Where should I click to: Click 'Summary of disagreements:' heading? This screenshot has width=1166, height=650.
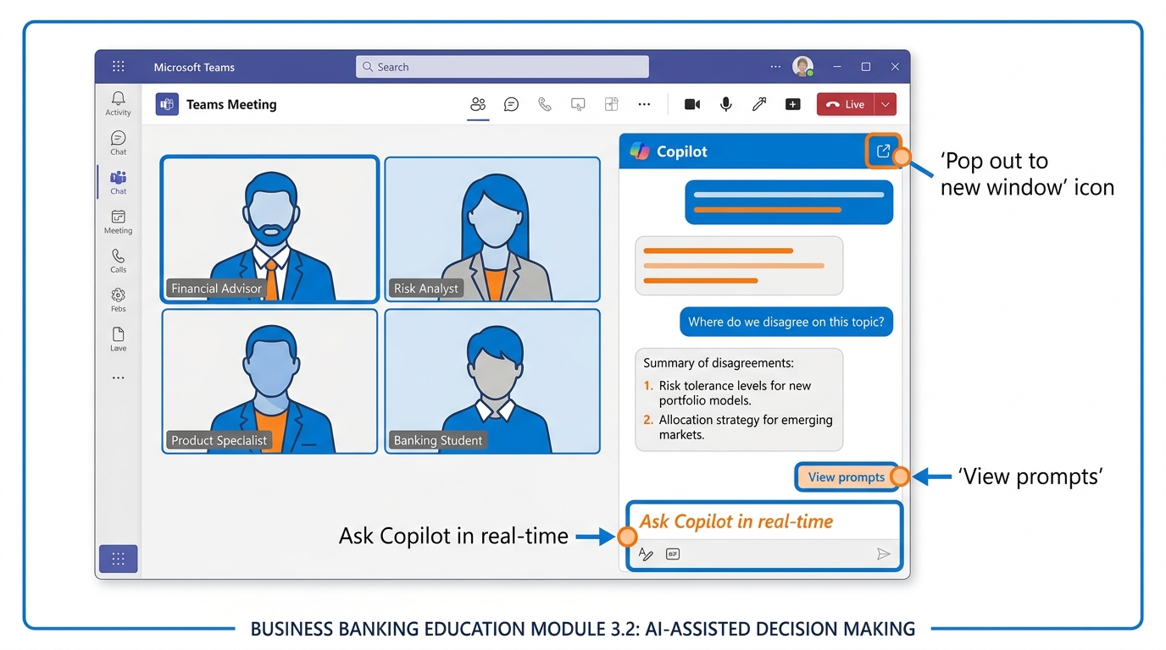719,363
